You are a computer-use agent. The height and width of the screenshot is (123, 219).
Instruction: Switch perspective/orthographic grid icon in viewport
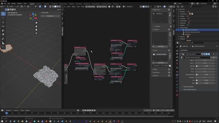click(x=36, y=33)
